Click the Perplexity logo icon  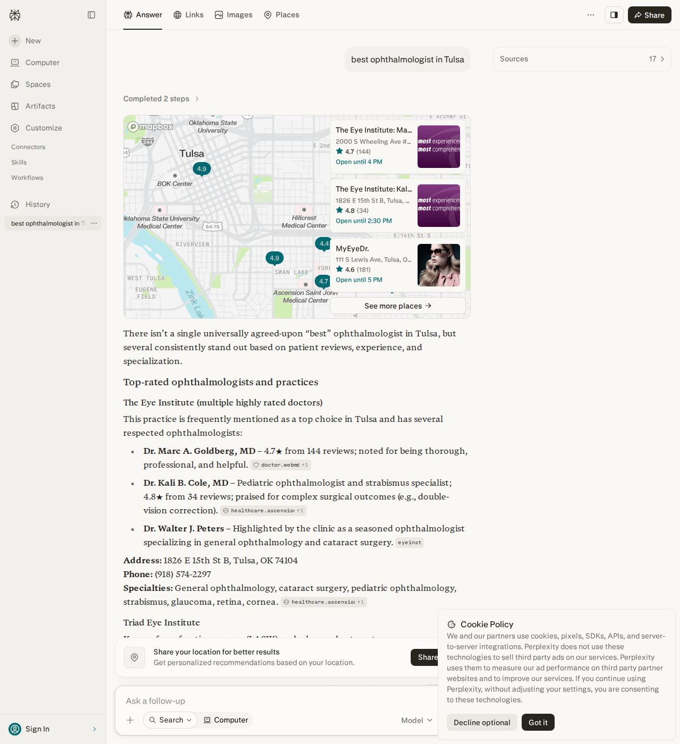[x=15, y=15]
